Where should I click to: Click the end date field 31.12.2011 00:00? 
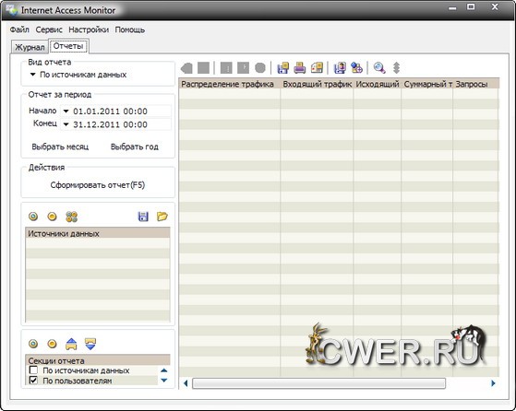point(115,124)
